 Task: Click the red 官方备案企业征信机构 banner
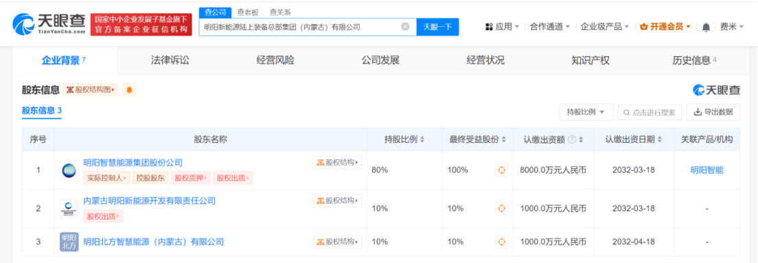pos(141,25)
